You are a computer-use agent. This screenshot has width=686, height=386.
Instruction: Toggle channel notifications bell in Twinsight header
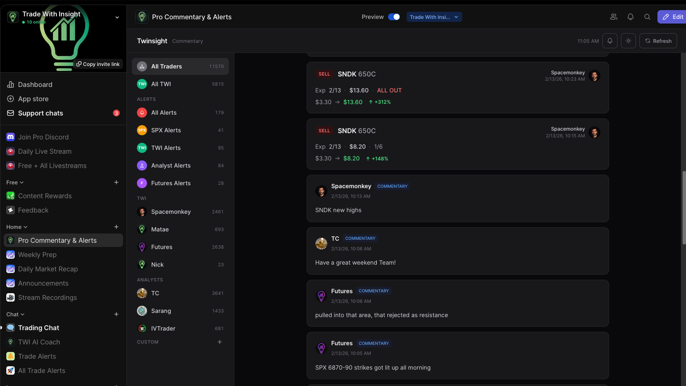click(x=610, y=41)
